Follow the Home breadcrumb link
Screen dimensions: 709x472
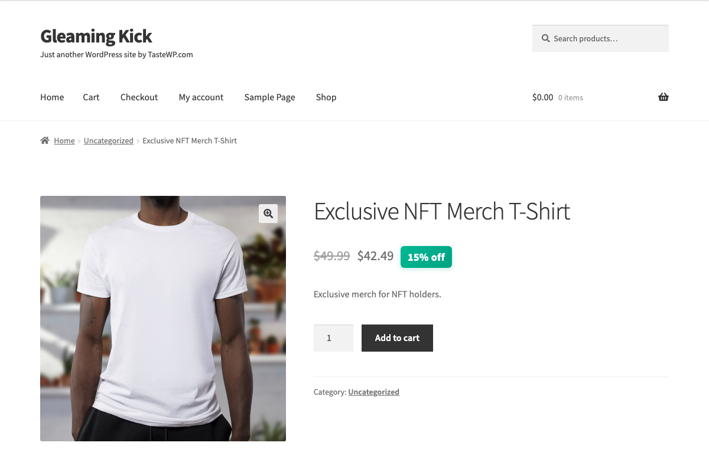(x=64, y=140)
